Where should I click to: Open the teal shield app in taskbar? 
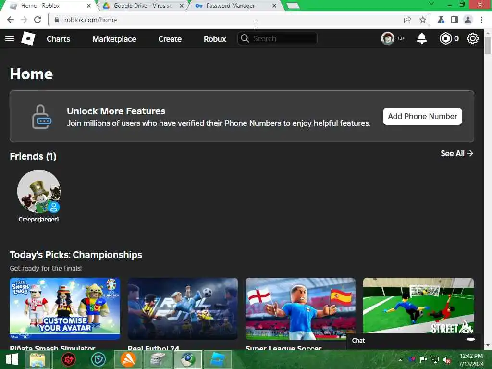98,359
